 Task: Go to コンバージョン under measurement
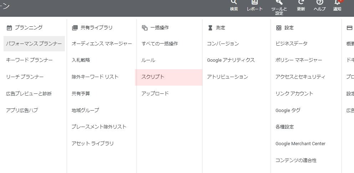[x=223, y=44]
